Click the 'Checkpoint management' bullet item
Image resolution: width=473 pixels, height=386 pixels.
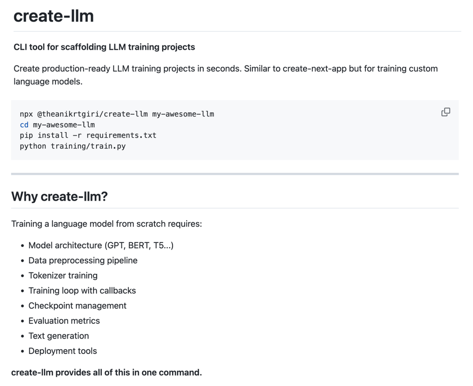[x=77, y=306]
